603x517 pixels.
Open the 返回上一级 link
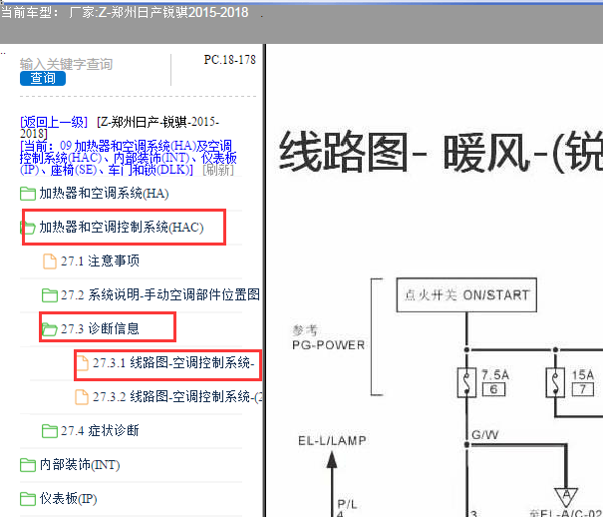(54, 122)
